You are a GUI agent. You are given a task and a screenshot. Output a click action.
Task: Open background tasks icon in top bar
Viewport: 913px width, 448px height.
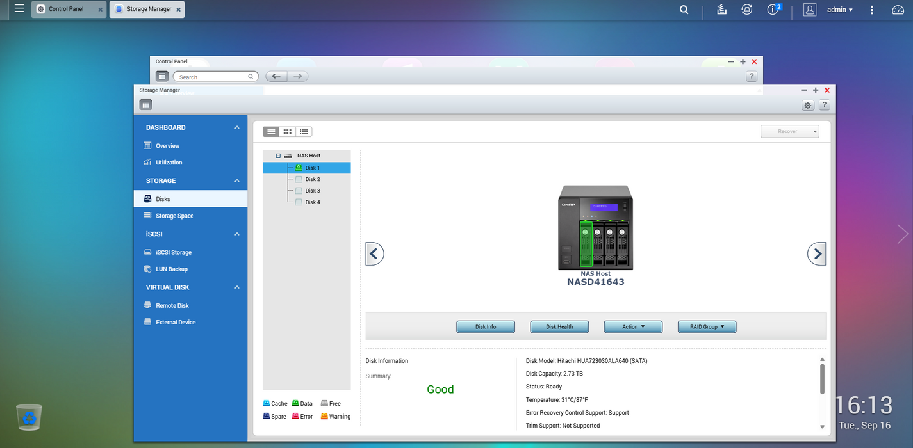721,10
